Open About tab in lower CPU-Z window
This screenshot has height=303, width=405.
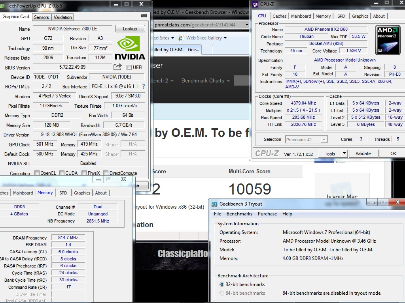pyautogui.click(x=101, y=193)
